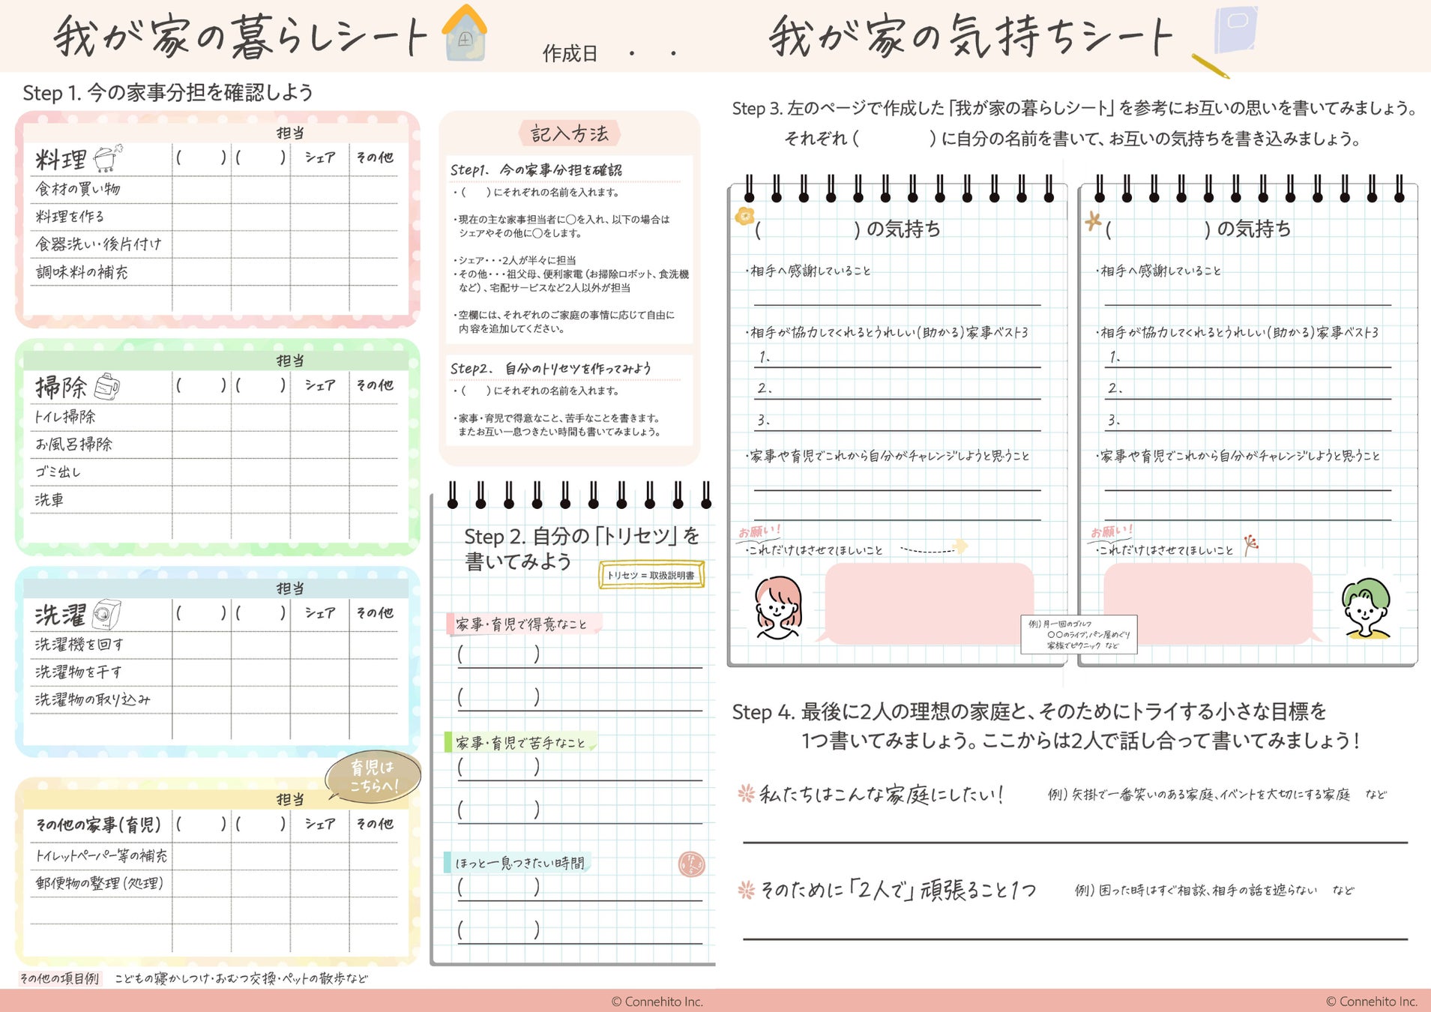Click the Step 1. 今の家事分担を確認しよう heading

[168, 93]
